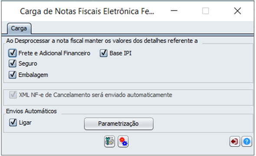This screenshot has width=256, height=156.
Task: Minimize the Carga de Notas Fiscais window
Action: tap(174, 11)
